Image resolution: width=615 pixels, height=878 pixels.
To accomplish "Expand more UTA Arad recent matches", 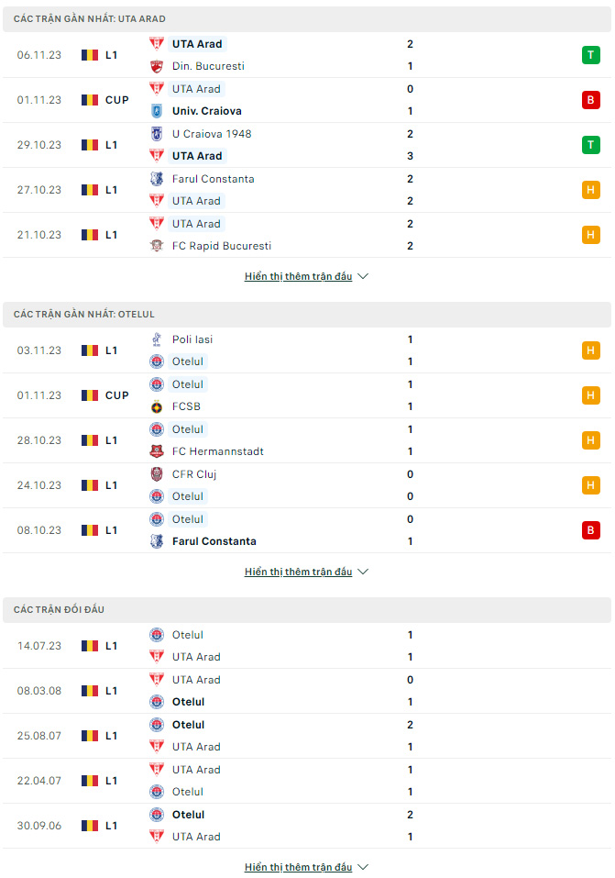I will [x=306, y=276].
